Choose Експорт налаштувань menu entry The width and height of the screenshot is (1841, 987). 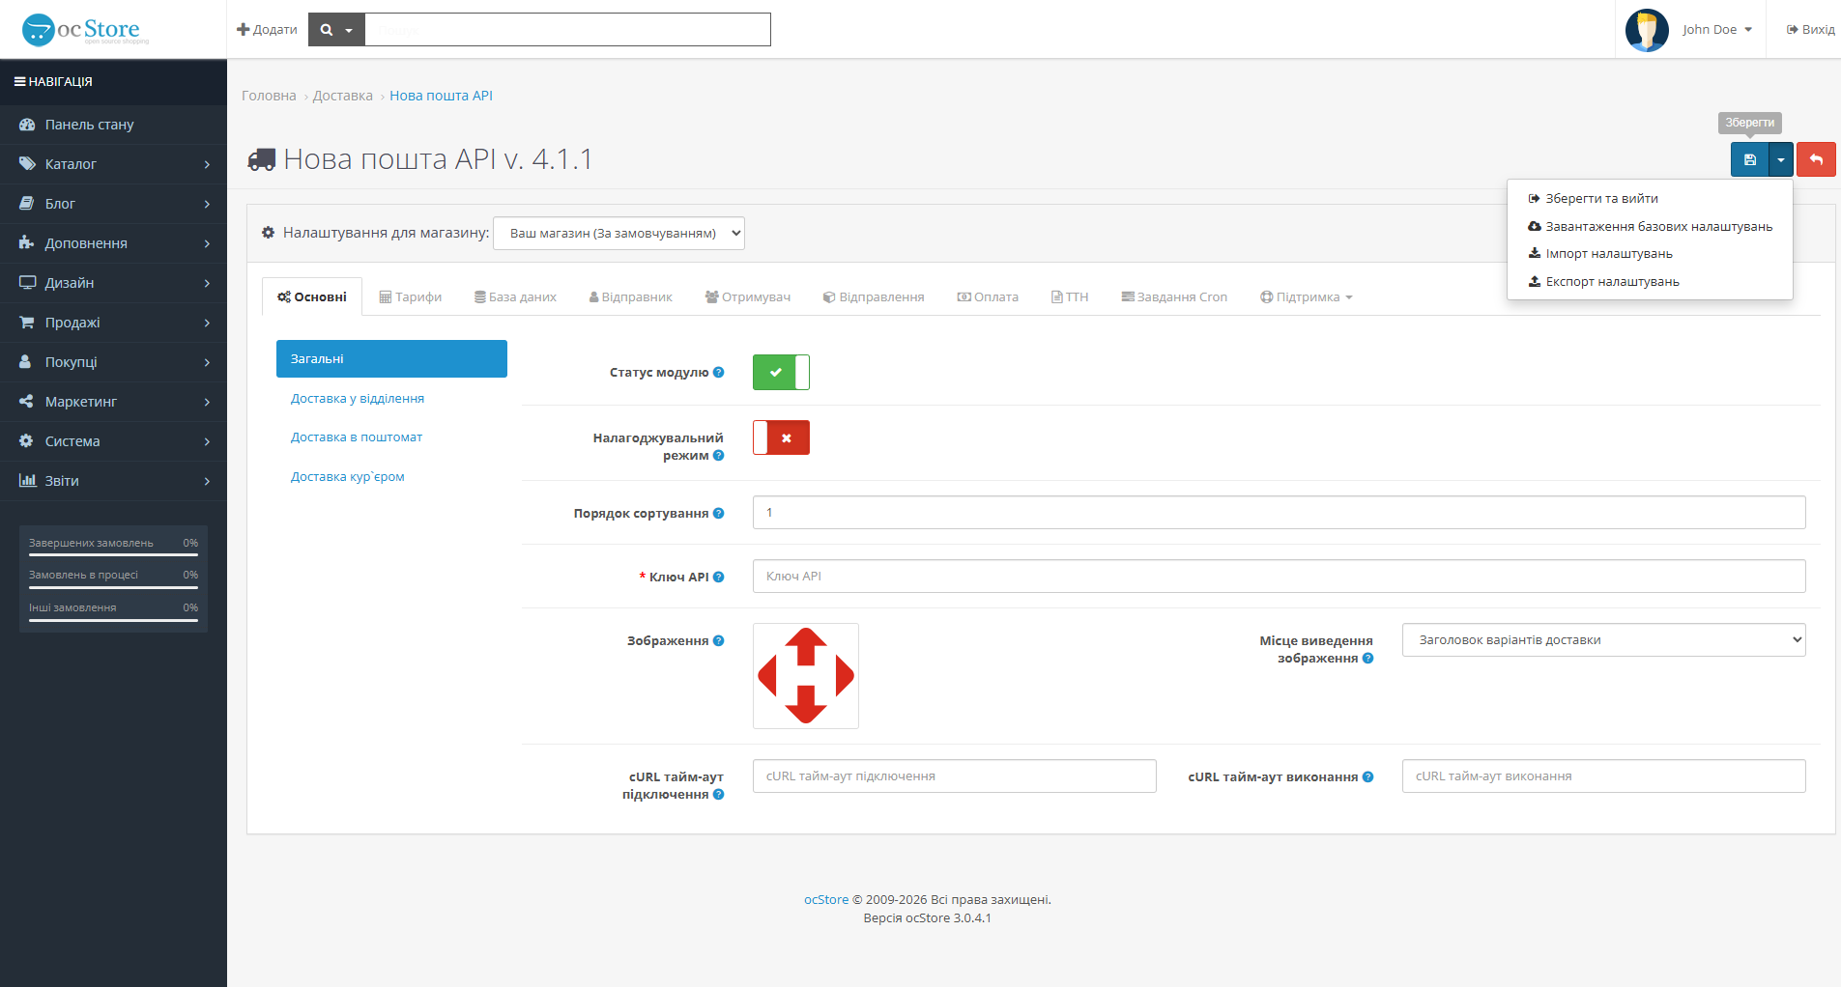click(x=1650, y=281)
